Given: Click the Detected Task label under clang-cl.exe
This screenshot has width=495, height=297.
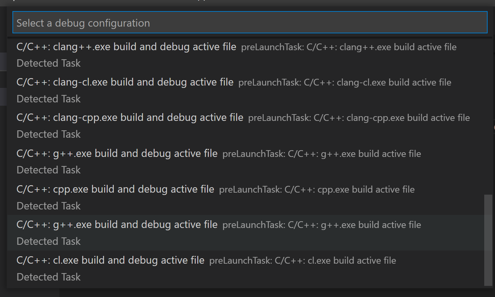Looking at the screenshot, I should click(x=48, y=99).
